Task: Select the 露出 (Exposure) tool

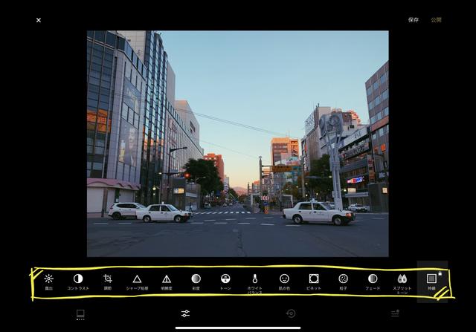Action: point(48,282)
